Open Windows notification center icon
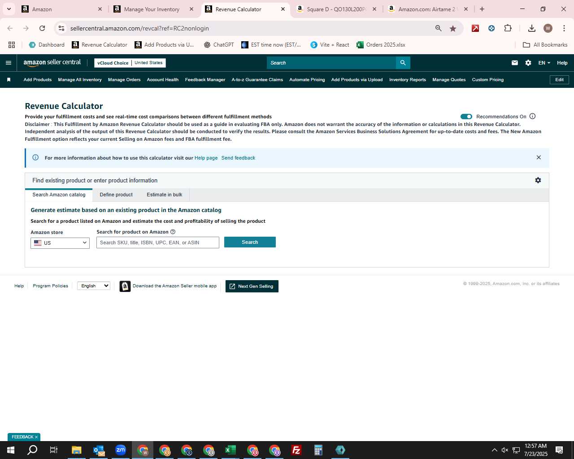Image resolution: width=574 pixels, height=459 pixels. click(559, 450)
